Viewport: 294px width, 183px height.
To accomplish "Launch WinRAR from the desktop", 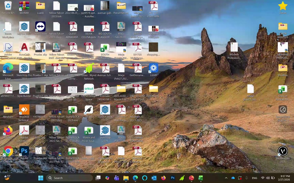I will 24,8.
